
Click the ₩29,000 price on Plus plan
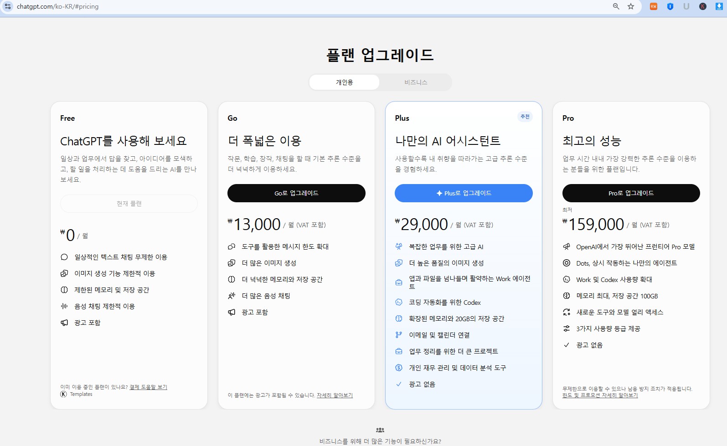pos(422,224)
